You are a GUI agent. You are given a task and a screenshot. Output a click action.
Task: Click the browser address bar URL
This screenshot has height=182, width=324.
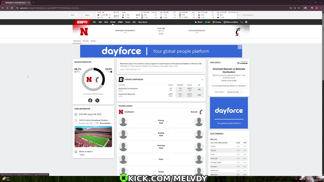[x=49, y=8]
